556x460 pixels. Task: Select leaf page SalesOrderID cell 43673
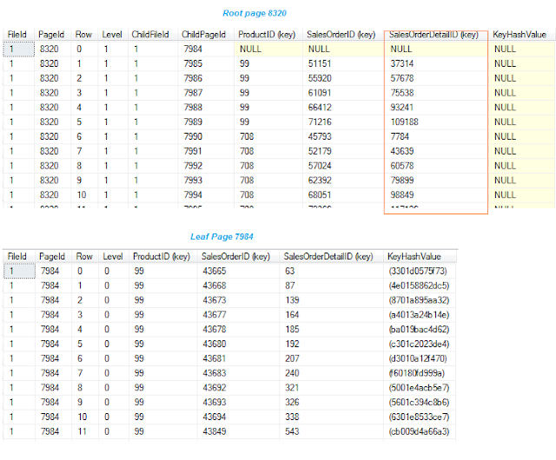pyautogui.click(x=238, y=300)
